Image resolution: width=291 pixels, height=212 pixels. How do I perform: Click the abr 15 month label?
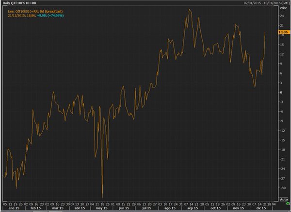click(80, 208)
